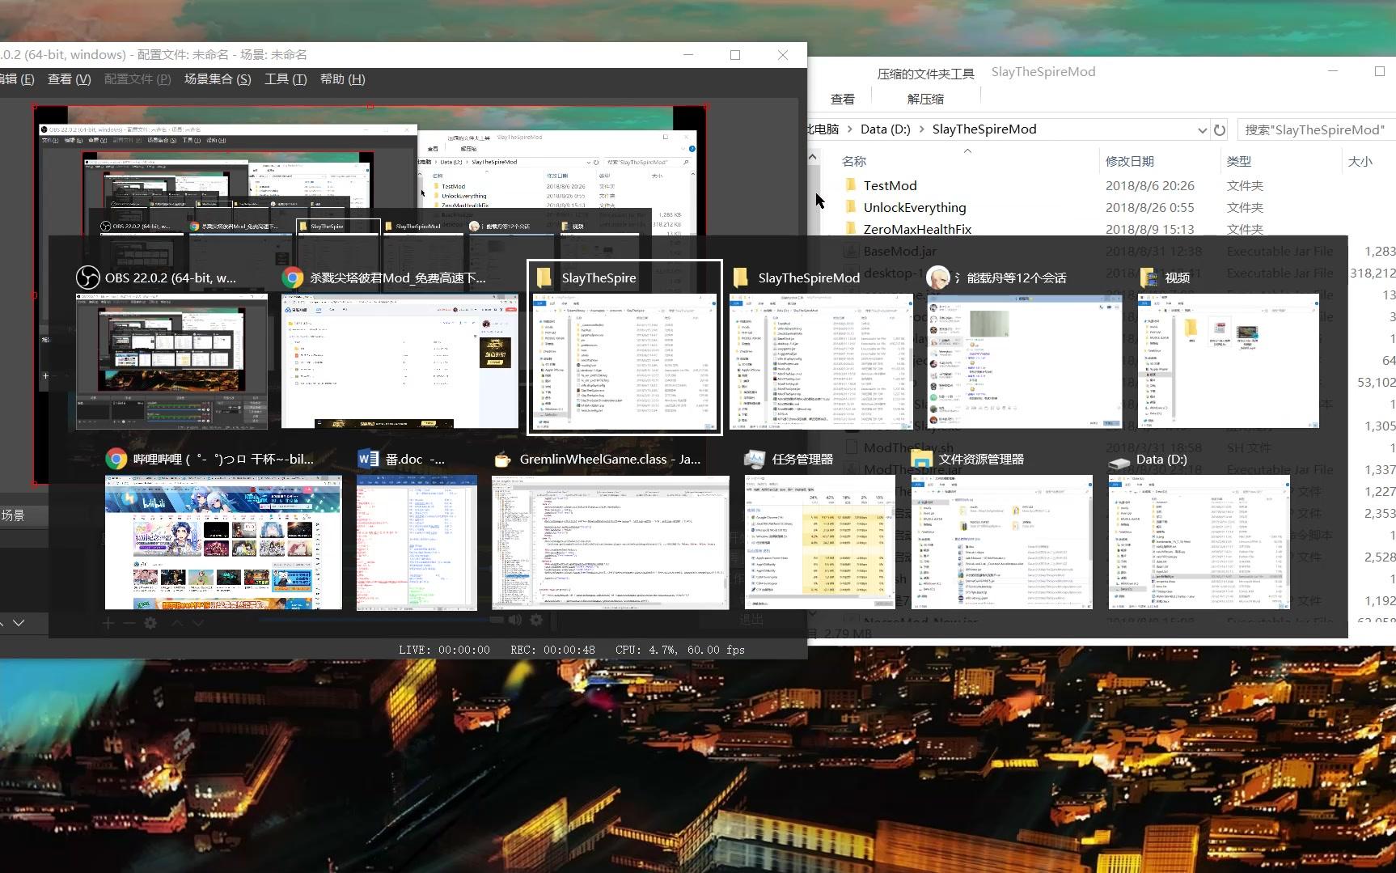Screen dimensions: 1396x873
Task: Click the down chevron below OBS scenes panel
Action: click(x=19, y=622)
